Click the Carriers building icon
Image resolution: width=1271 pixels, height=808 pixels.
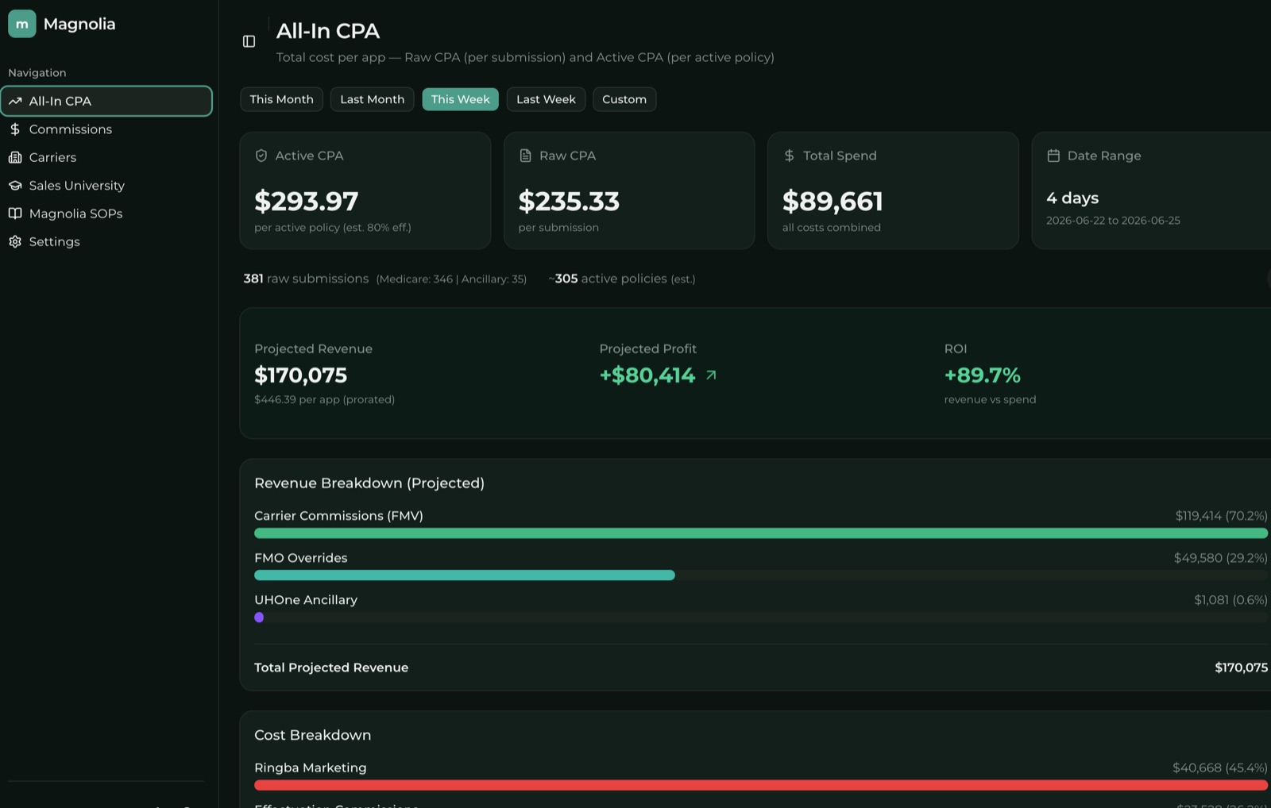pos(15,157)
